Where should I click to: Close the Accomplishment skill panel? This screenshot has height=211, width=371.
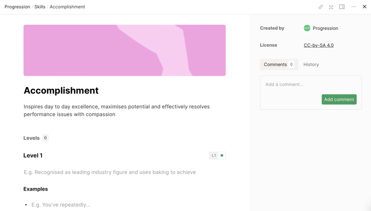[365, 6]
